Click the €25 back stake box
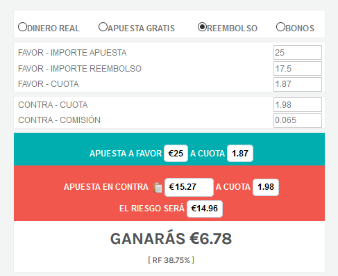The height and width of the screenshot is (276, 338). 176,154
